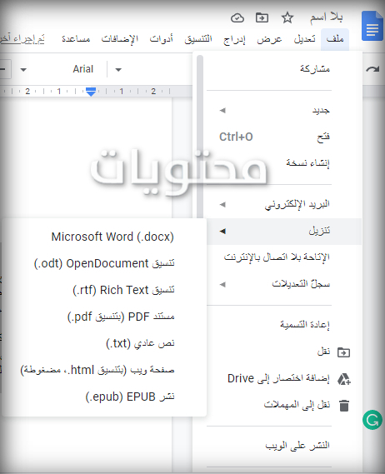
Task: Download as zipped web page (.html)
Action: (104, 370)
